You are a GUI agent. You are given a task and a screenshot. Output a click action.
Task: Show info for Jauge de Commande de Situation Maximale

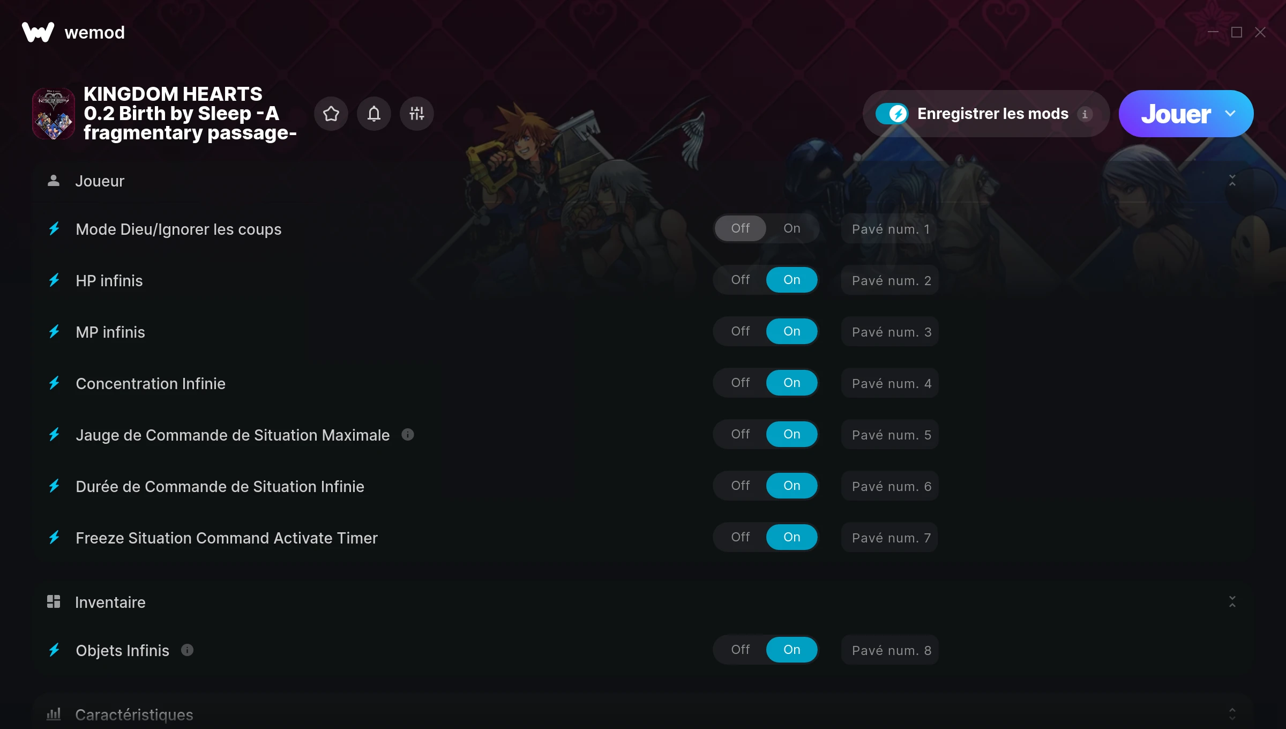pyautogui.click(x=408, y=435)
